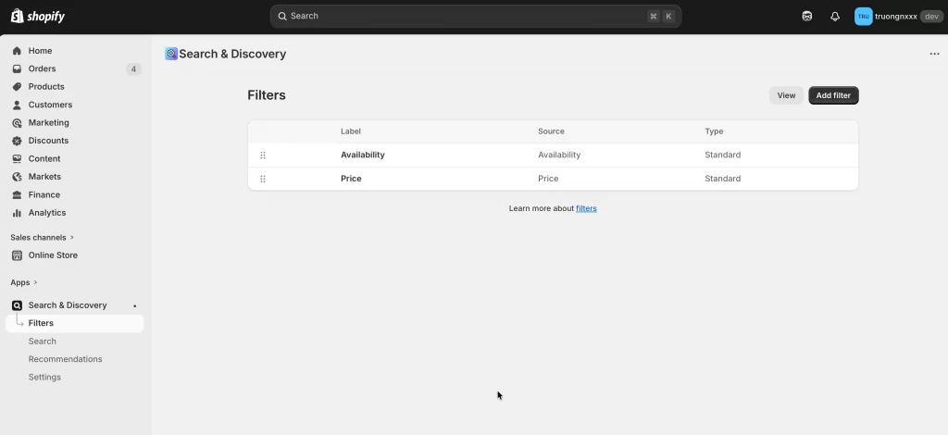Image resolution: width=948 pixels, height=435 pixels.
Task: Click the Type column header
Action: coord(714,131)
